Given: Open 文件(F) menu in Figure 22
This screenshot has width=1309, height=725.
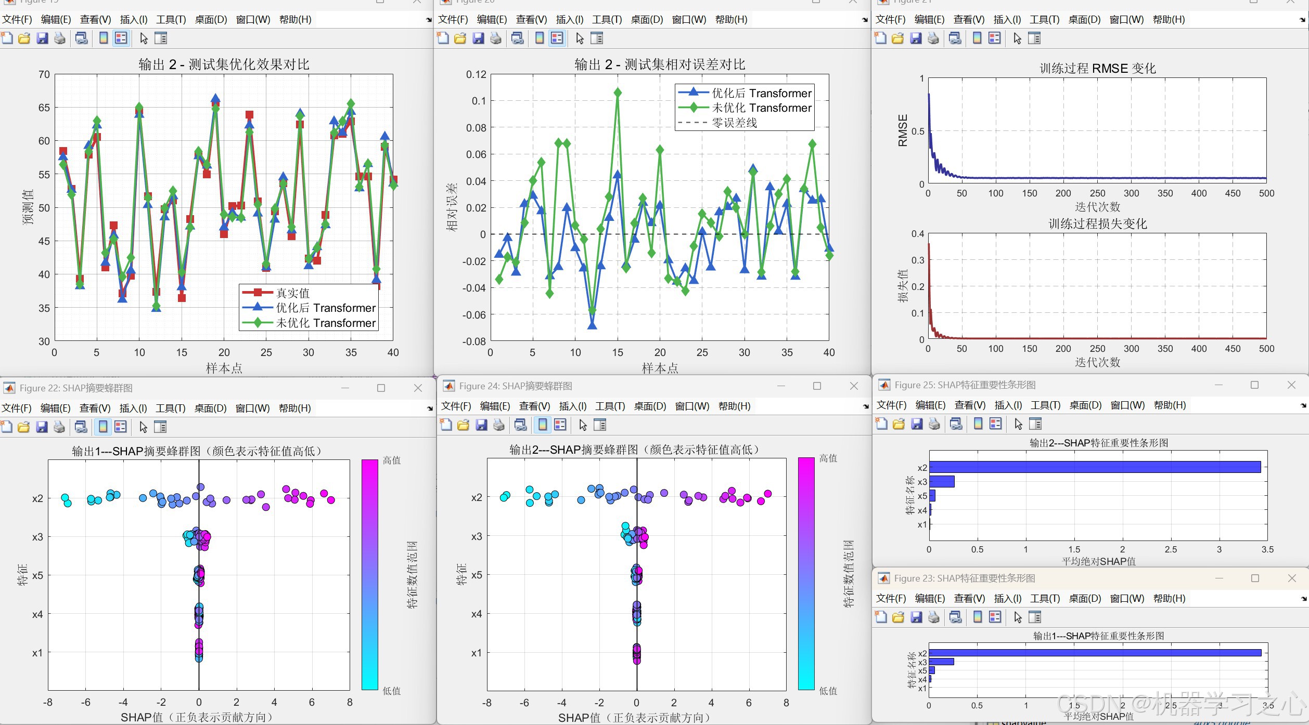Looking at the screenshot, I should (17, 408).
